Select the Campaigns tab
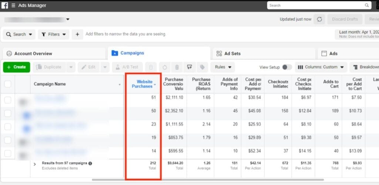379x185 pixels. pyautogui.click(x=159, y=53)
